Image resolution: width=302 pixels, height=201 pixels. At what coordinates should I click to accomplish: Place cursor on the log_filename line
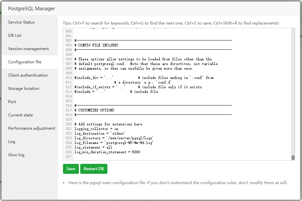pos(114,143)
